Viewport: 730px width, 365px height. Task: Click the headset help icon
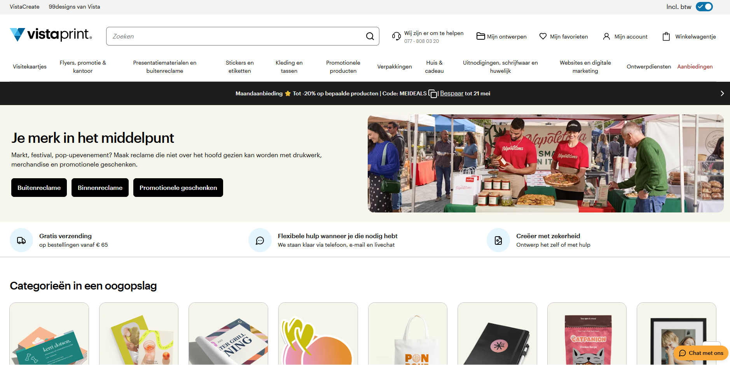tap(396, 36)
